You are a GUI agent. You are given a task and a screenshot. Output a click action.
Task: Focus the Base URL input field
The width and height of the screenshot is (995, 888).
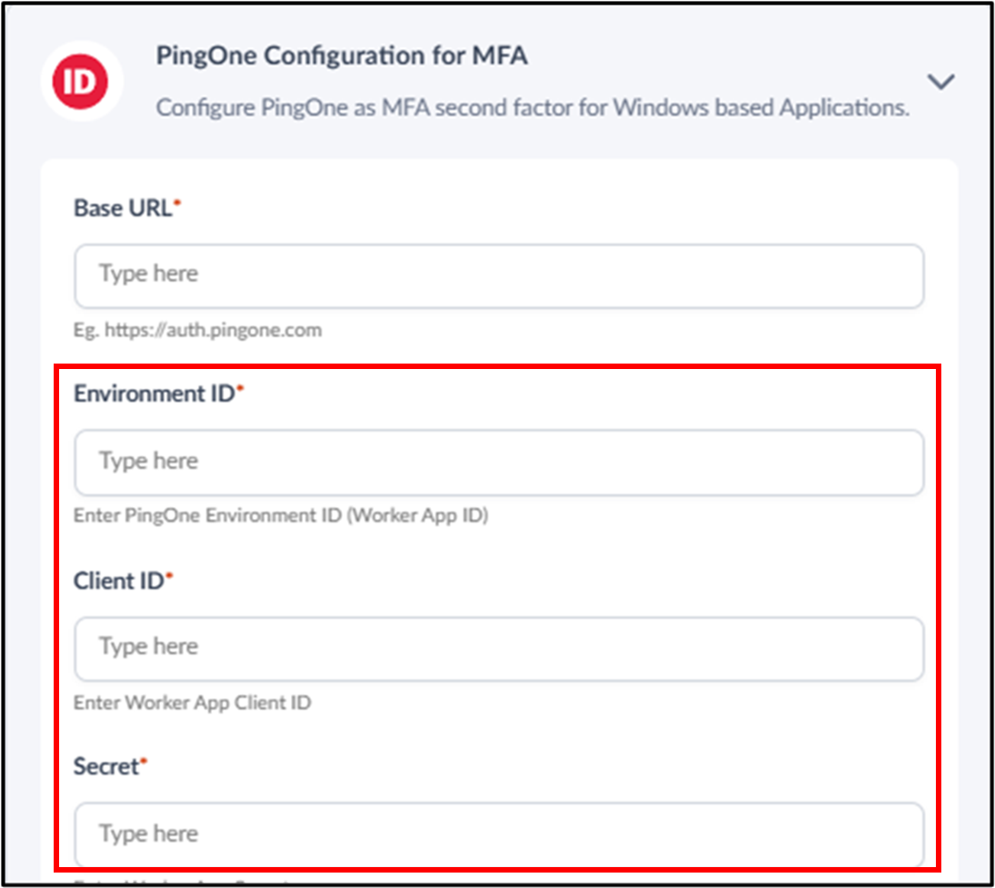coord(498,276)
